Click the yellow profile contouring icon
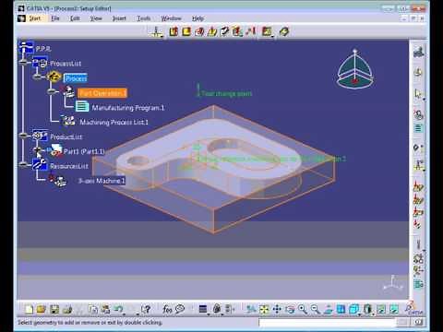This screenshot has height=332, width=443. click(212, 31)
